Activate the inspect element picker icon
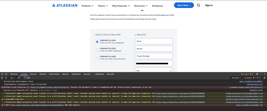This screenshot has height=111, width=267. click(x=2, y=74)
